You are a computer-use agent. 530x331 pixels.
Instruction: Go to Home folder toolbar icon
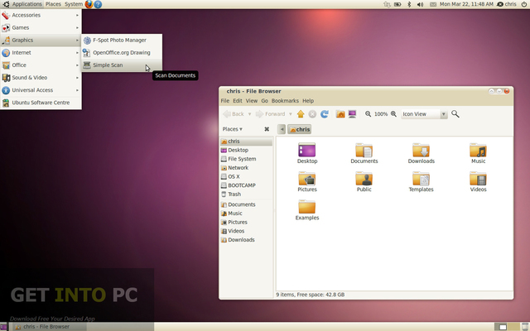340,114
